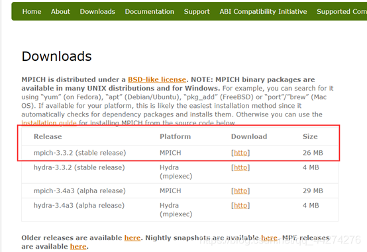Click 'Hydra (mpiexec)' platform for hydra-3.3.2
The height and width of the screenshot is (252, 367).
click(x=176, y=172)
